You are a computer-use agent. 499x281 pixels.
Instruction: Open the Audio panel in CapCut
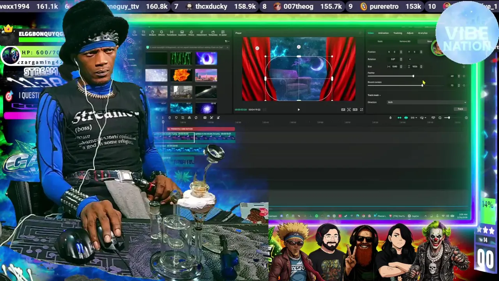click(134, 33)
